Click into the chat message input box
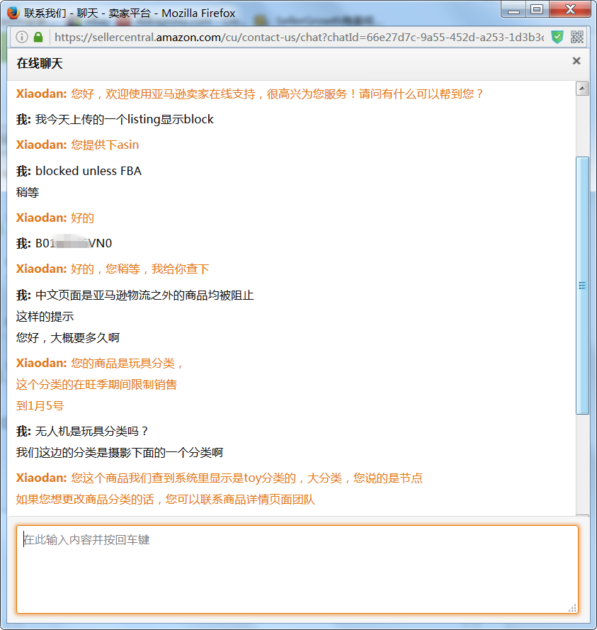This screenshot has height=630, width=597. (297, 569)
